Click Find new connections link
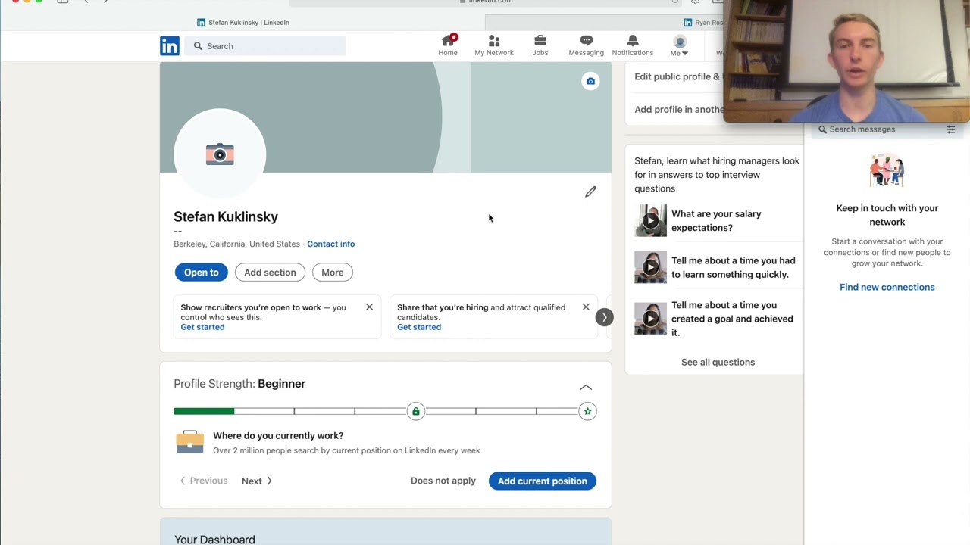The image size is (970, 545). point(887,287)
